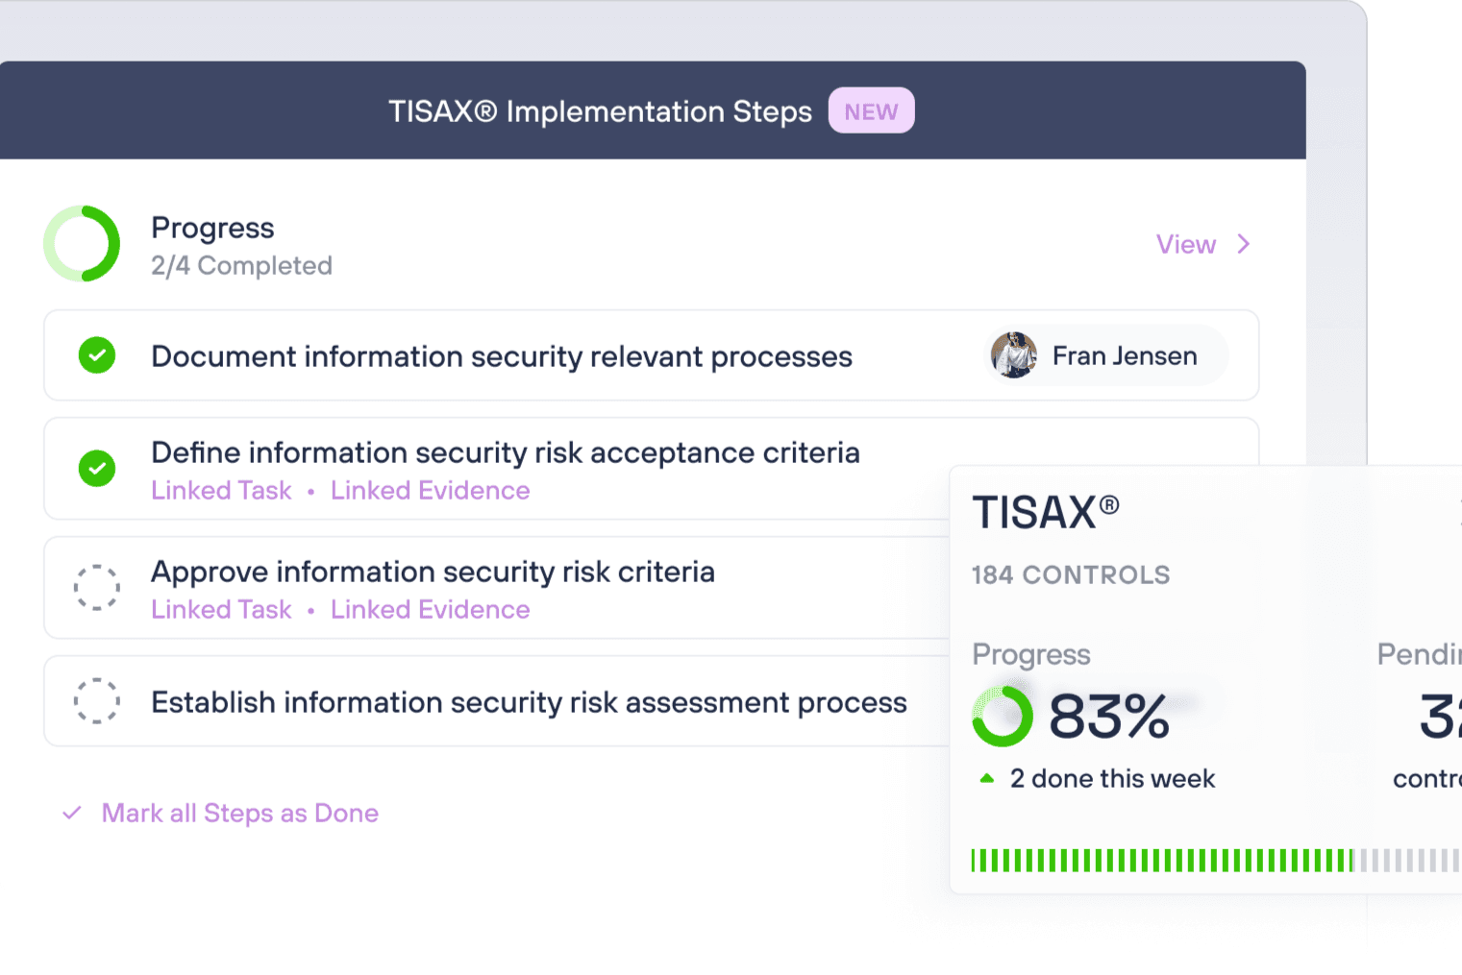This screenshot has width=1462, height=975.
Task: Mark Approve information security risk criteria complete
Action: point(97,588)
